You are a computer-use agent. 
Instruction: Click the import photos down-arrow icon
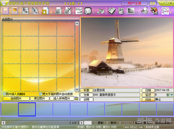pos(112,11)
